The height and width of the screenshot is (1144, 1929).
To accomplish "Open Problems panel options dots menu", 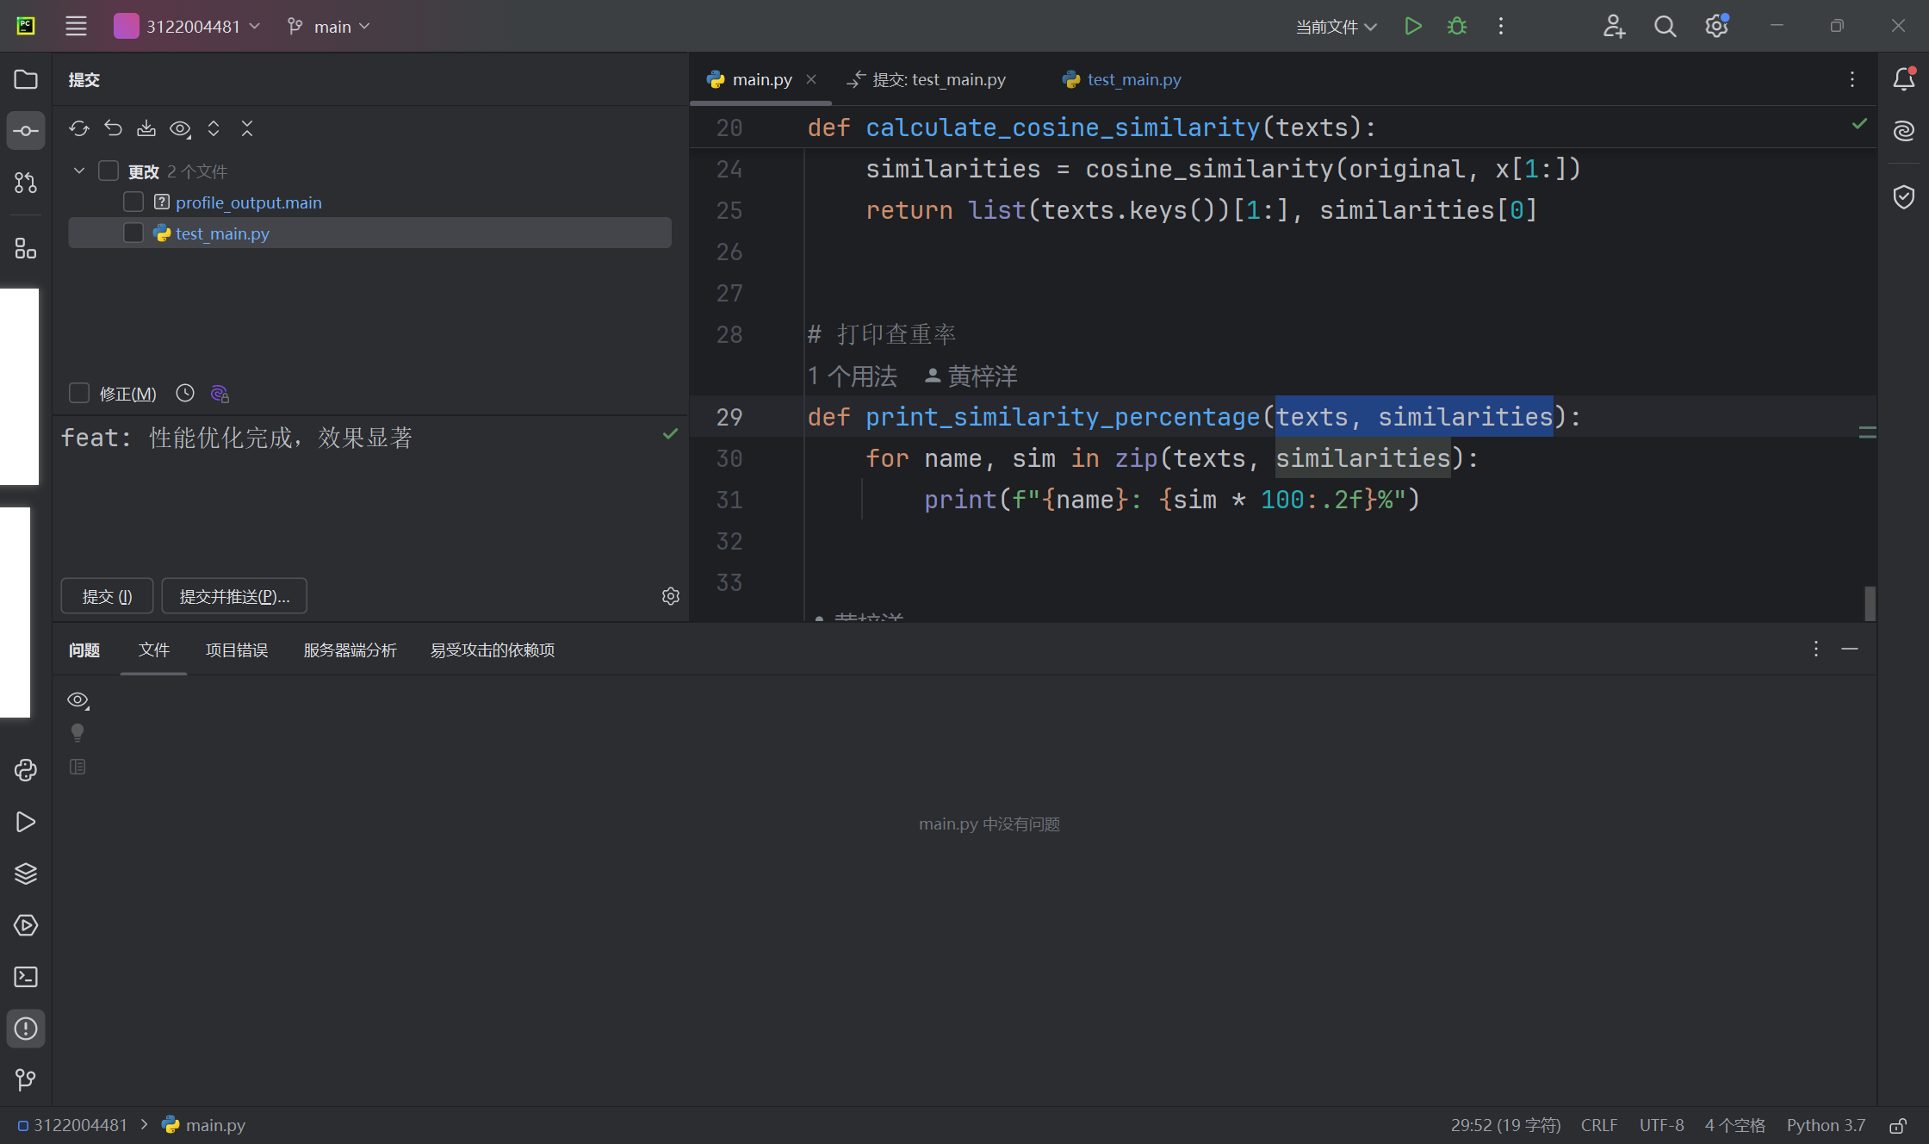I will point(1816,649).
